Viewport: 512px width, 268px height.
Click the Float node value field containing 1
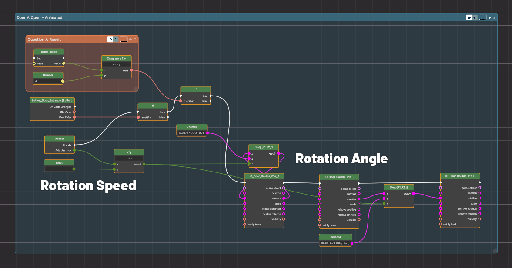[x=59, y=169]
